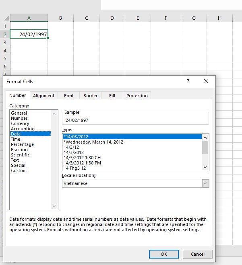Click the Type list scrollbar thumb

(x=205, y=147)
